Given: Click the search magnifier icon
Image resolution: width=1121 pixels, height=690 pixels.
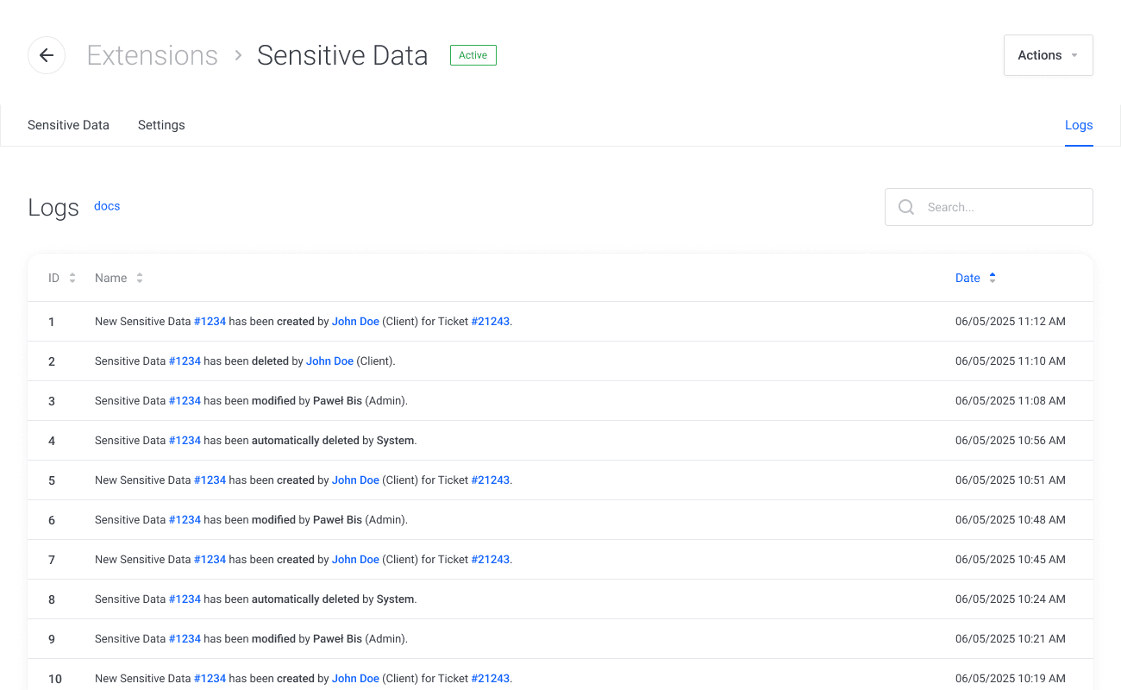Looking at the screenshot, I should point(906,207).
